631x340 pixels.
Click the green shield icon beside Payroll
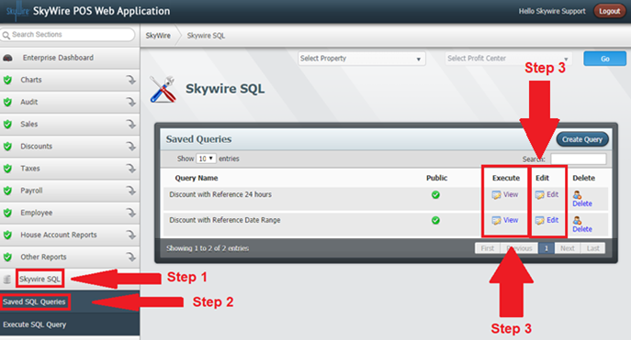coord(7,191)
